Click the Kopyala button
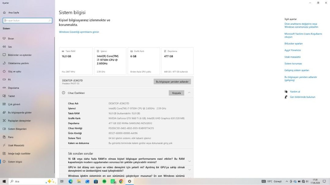Screen dimensions: 330x185 click(176, 93)
